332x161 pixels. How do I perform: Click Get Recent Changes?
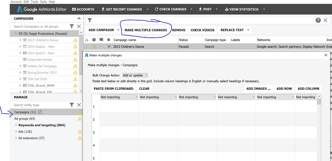click(x=122, y=9)
